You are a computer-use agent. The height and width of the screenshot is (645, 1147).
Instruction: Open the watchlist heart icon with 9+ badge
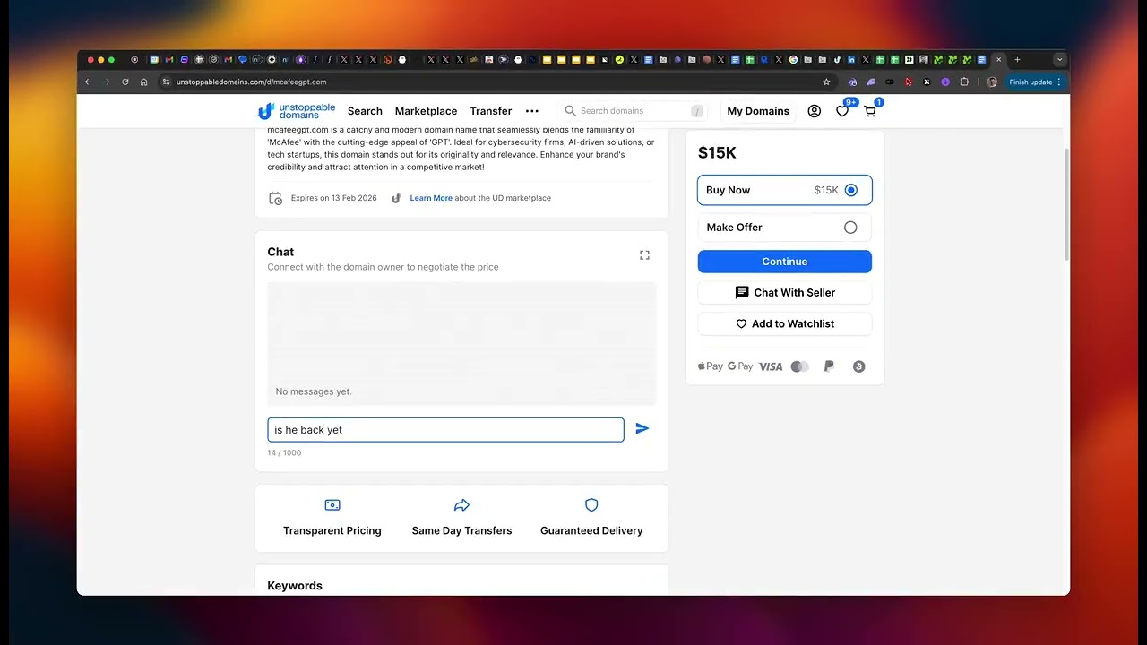click(x=842, y=111)
